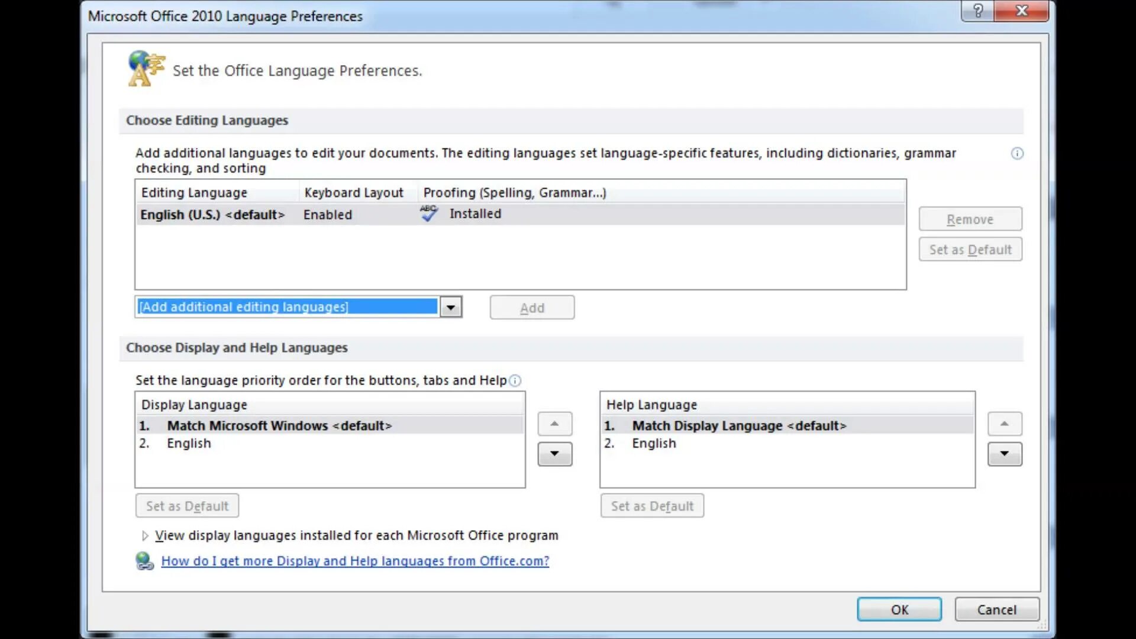Click the down arrow to reorder Display Language
The width and height of the screenshot is (1136, 639).
pos(555,454)
